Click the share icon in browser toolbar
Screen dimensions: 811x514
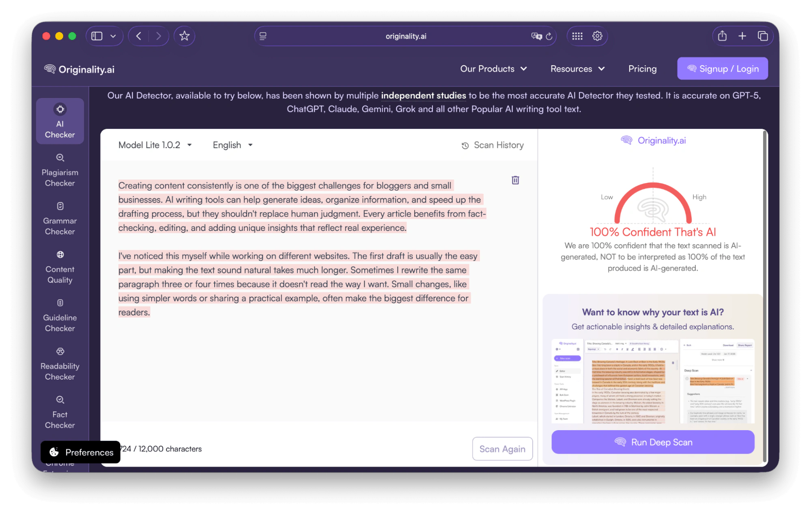722,36
